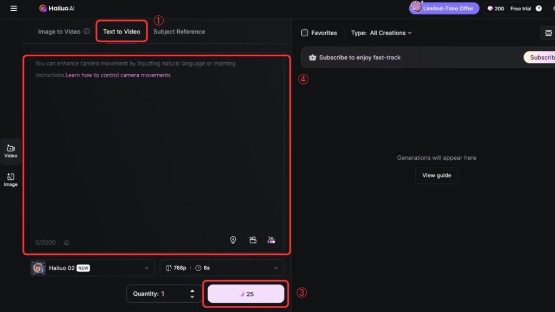Click the View guide button
The height and width of the screenshot is (312, 555).
coord(436,175)
